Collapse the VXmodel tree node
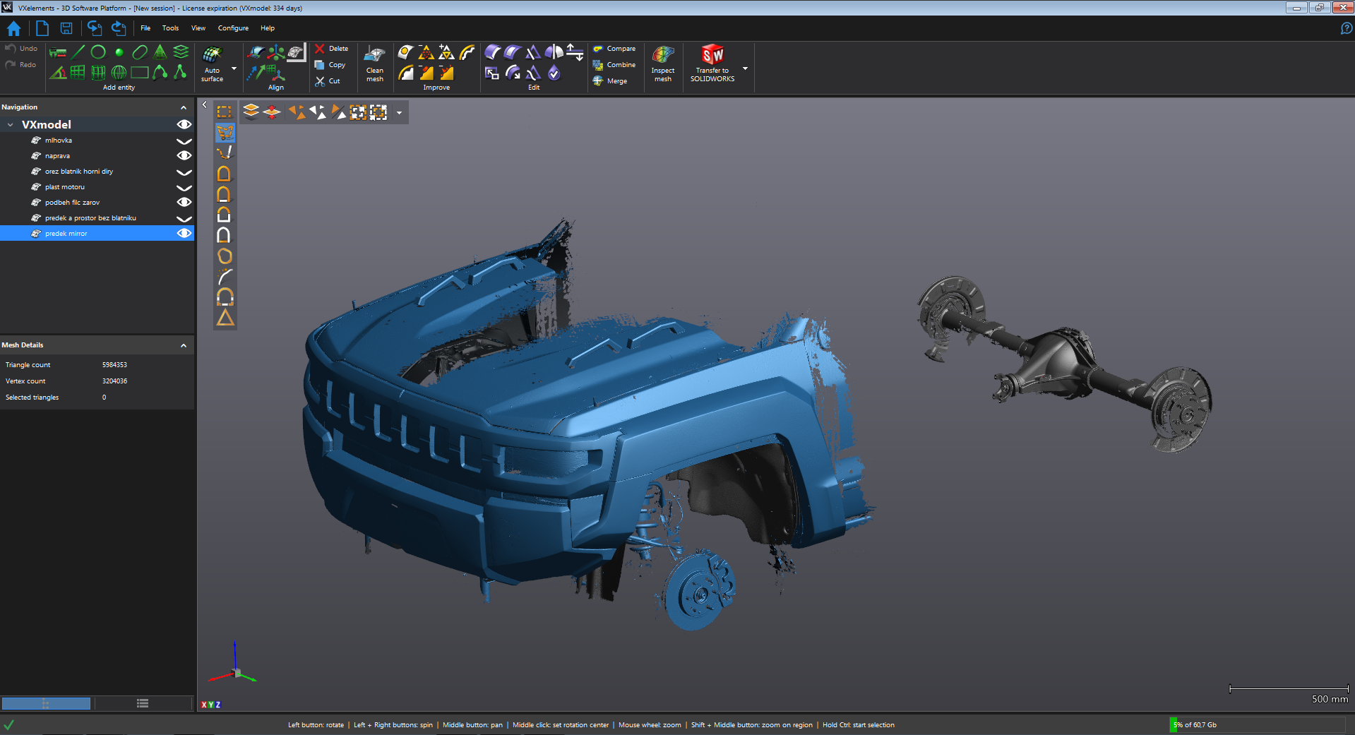The image size is (1355, 735). coord(11,125)
